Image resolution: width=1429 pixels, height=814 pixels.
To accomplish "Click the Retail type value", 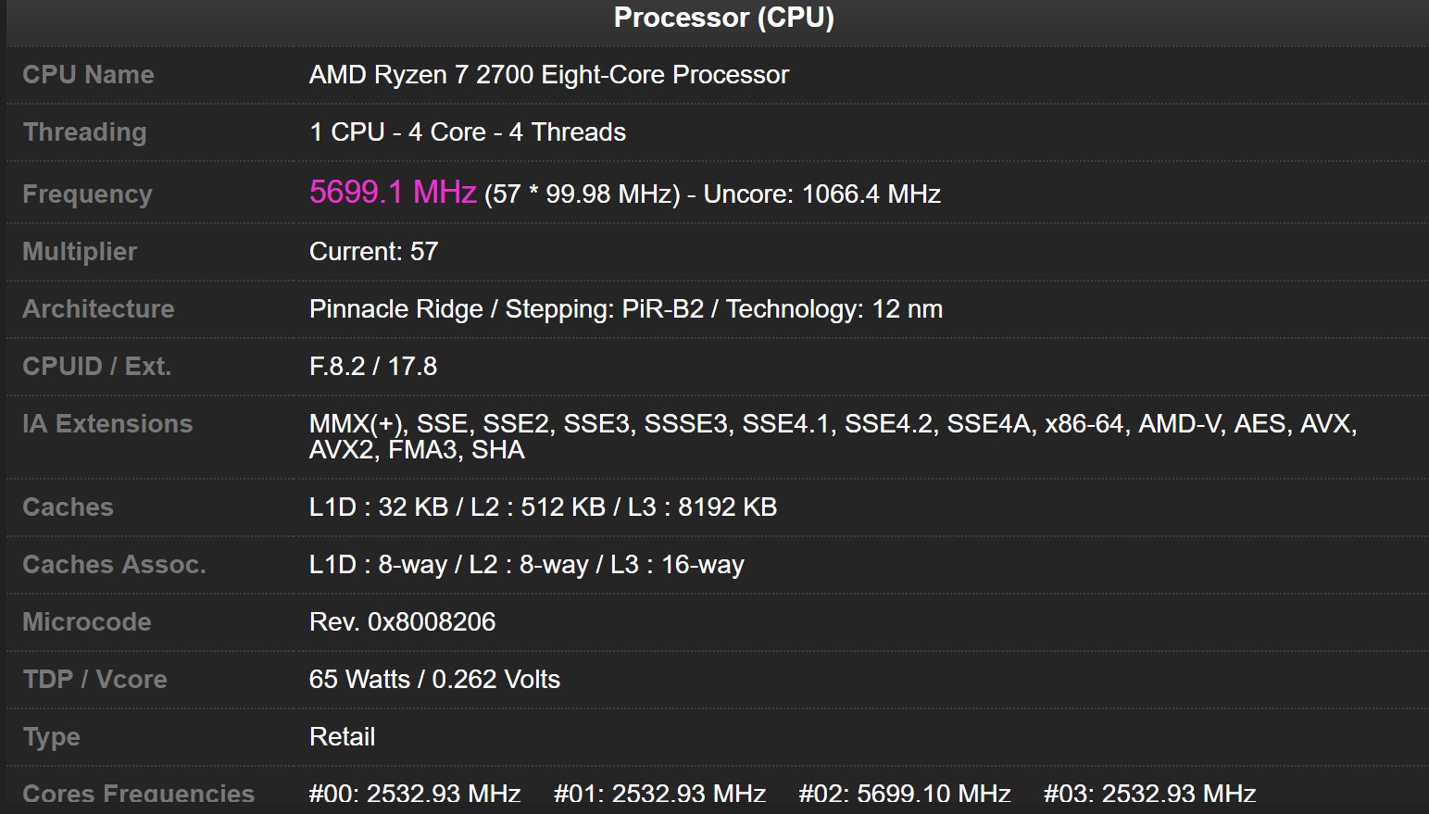I will [343, 737].
